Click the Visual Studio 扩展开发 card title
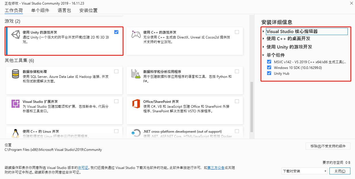Image resolution: width=355 pixels, height=179 pixels. 40,101
